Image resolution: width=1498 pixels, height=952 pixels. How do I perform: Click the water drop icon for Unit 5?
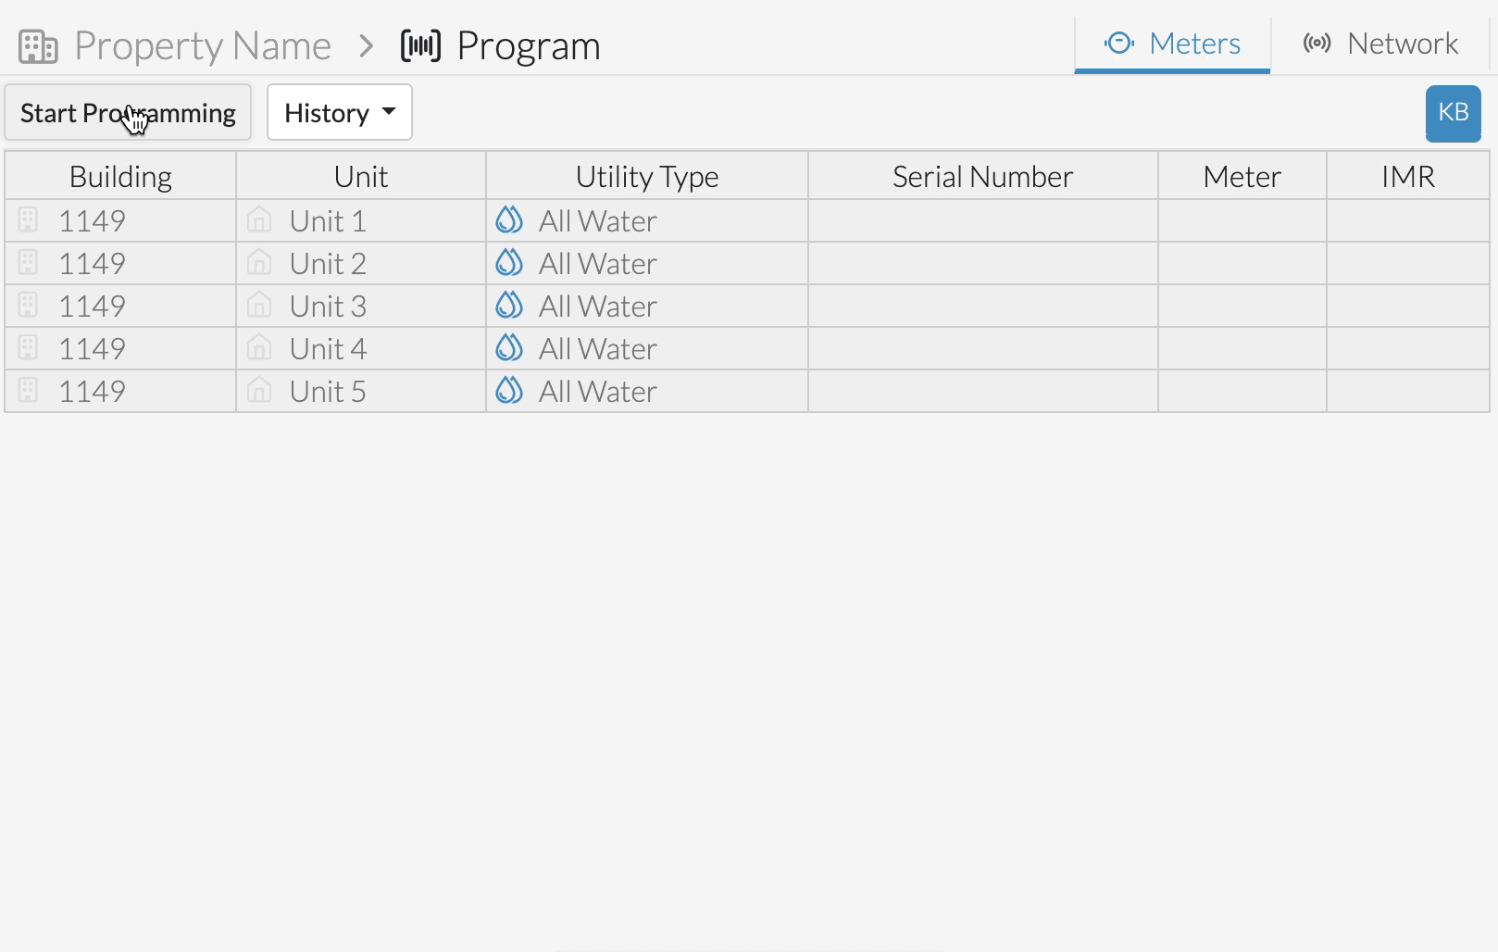(509, 390)
